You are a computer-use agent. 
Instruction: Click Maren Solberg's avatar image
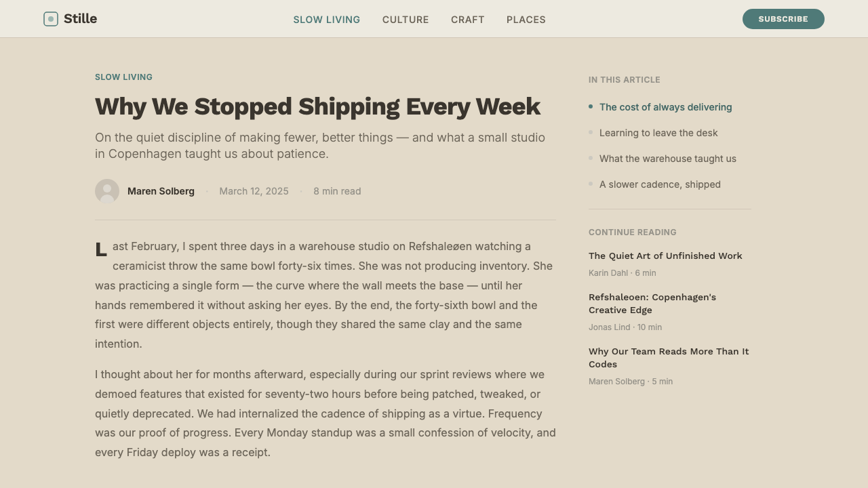(x=107, y=191)
